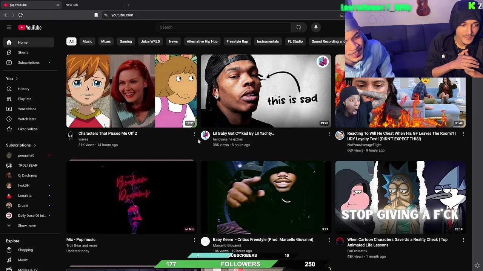Image resolution: width=483 pixels, height=271 pixels.
Task: Select the FL Studio chip
Action: pyautogui.click(x=295, y=41)
